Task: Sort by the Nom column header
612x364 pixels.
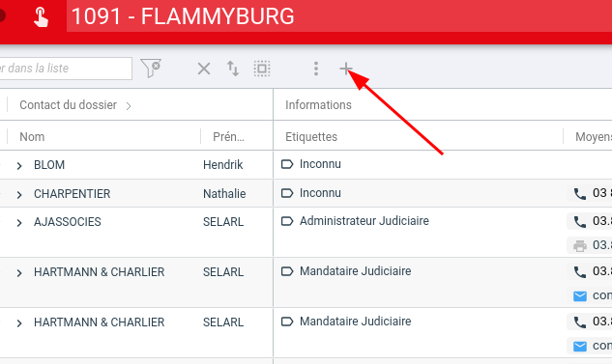Action: coord(32,137)
